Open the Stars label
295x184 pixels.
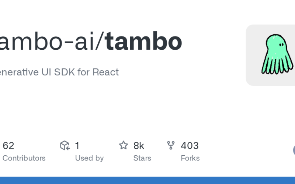142,158
